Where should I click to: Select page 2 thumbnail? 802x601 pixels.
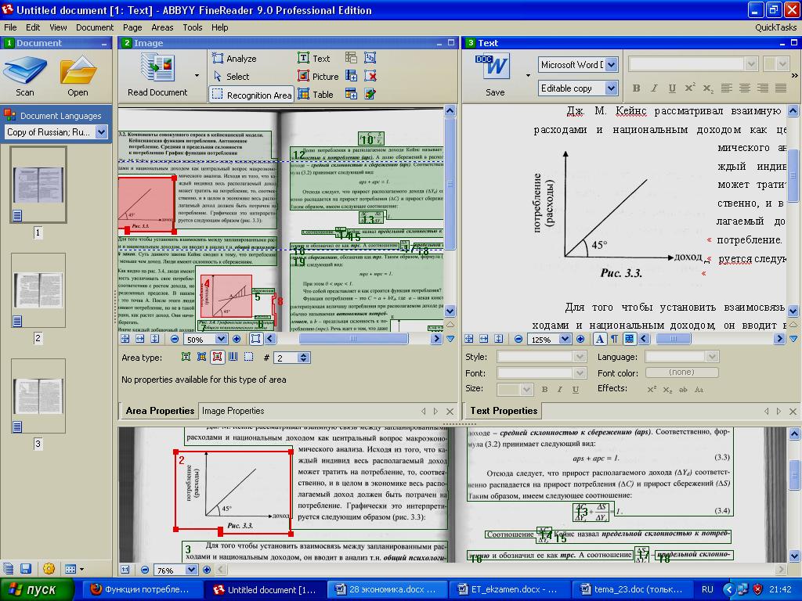[x=38, y=290]
